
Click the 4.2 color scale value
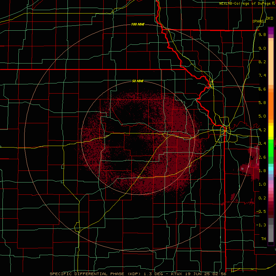pyautogui.click(x=262, y=130)
